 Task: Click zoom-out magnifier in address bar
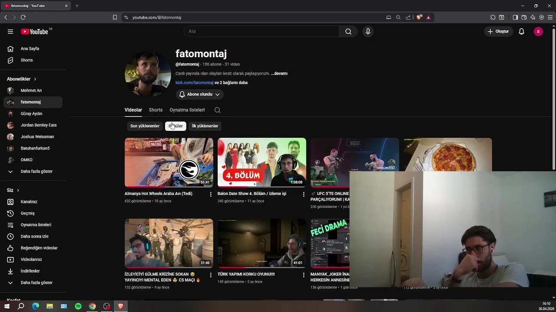pos(398,17)
